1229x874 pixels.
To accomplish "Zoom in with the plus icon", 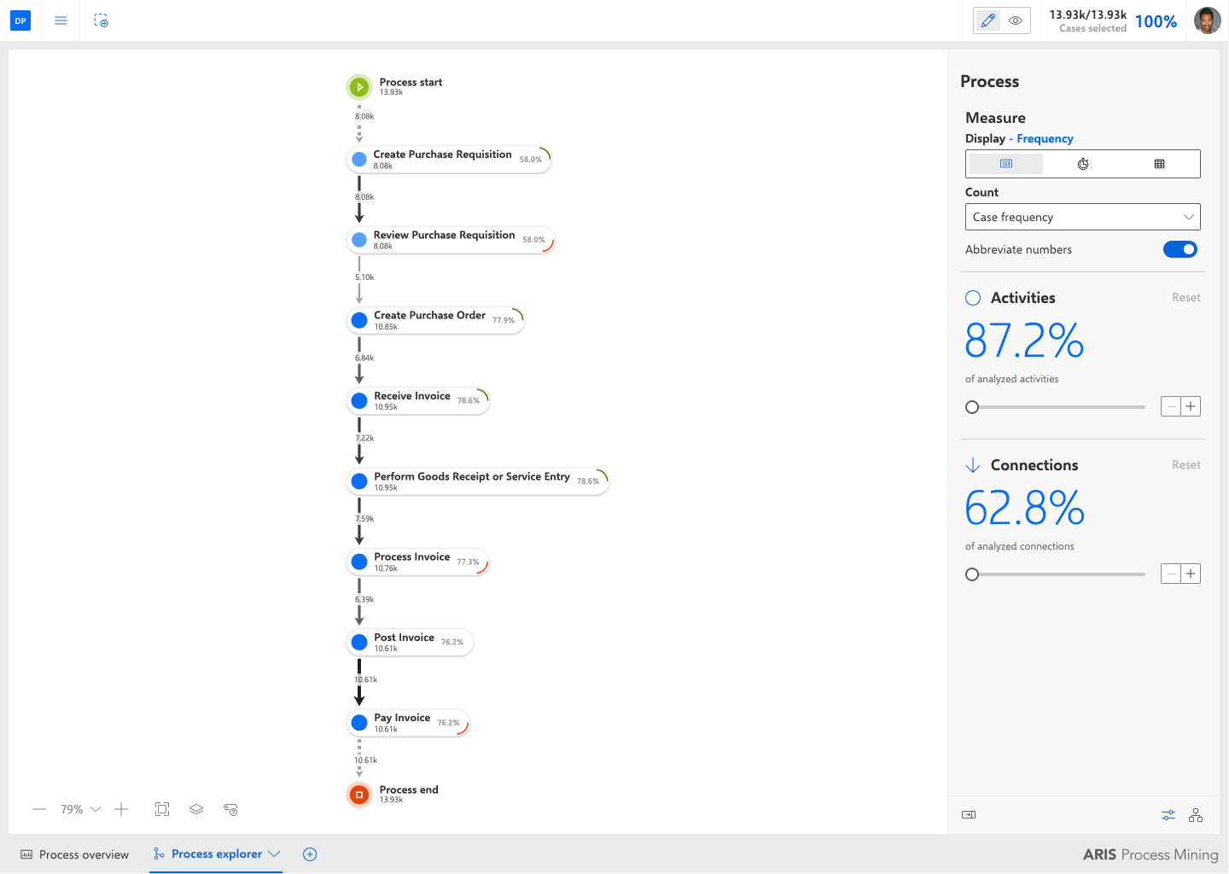I will 121,809.
